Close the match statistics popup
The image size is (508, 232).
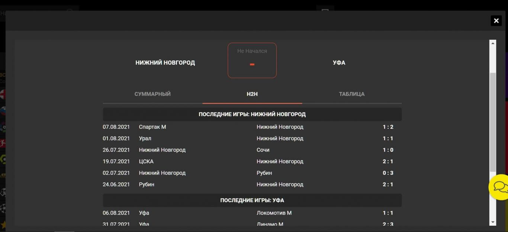[496, 21]
